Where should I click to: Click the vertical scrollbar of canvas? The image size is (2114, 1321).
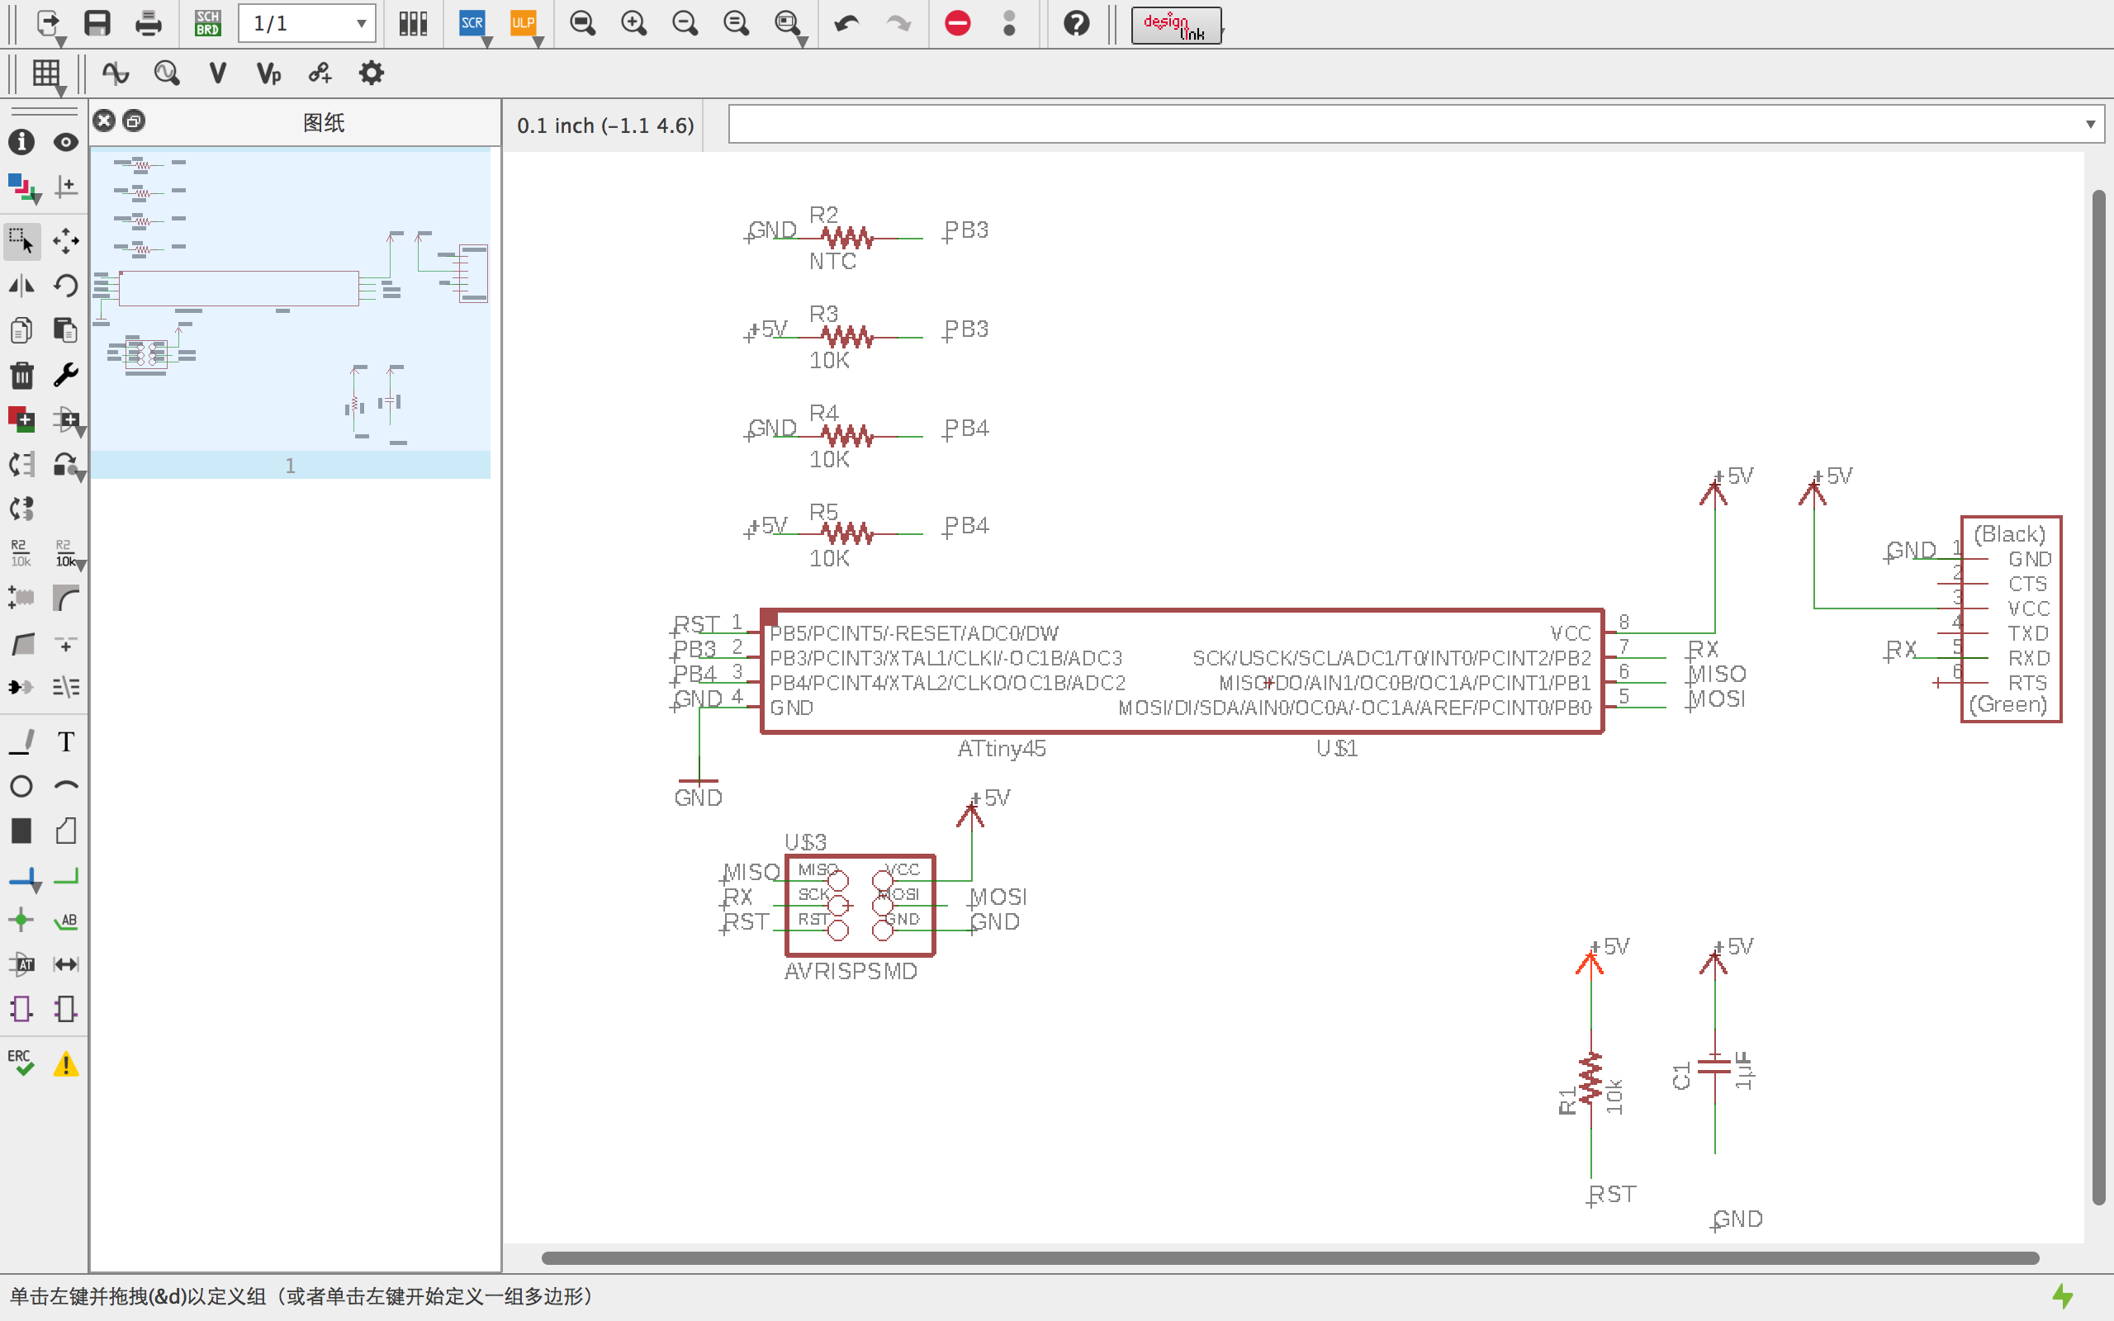click(x=2098, y=697)
